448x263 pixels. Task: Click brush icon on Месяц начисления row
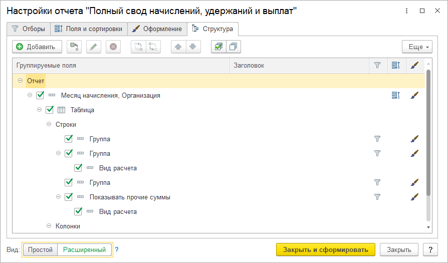(414, 95)
